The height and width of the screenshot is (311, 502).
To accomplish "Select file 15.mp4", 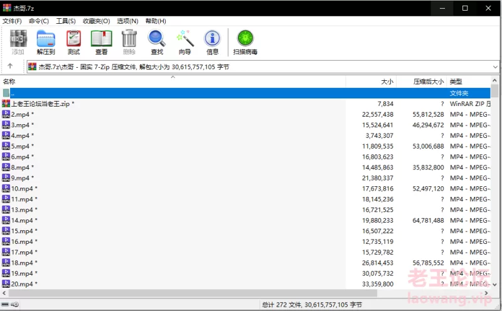I will click(245, 231).
